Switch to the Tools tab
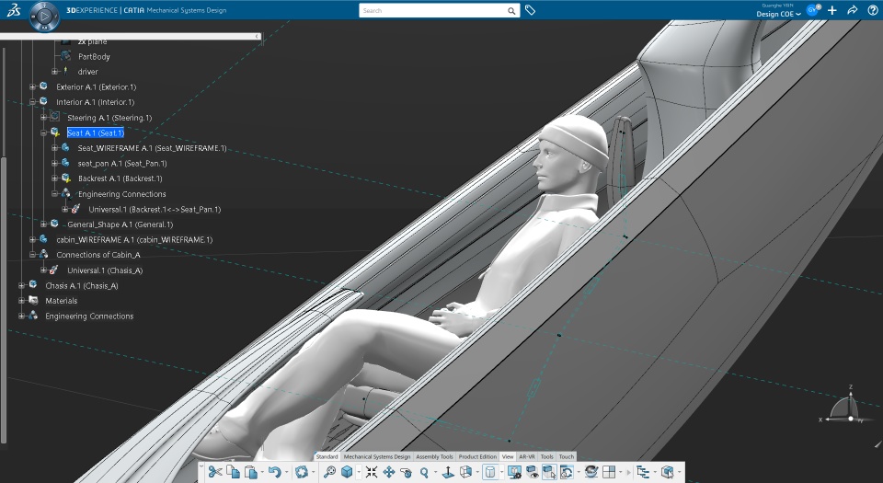This screenshot has height=483, width=883. click(x=546, y=456)
